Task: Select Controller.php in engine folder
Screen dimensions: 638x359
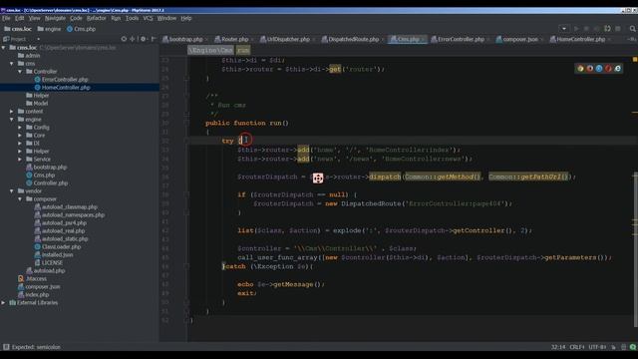Action: click(51, 183)
